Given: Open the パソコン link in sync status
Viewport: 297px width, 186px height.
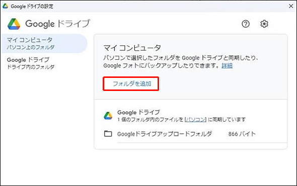Looking at the screenshot, I should click(195, 120).
